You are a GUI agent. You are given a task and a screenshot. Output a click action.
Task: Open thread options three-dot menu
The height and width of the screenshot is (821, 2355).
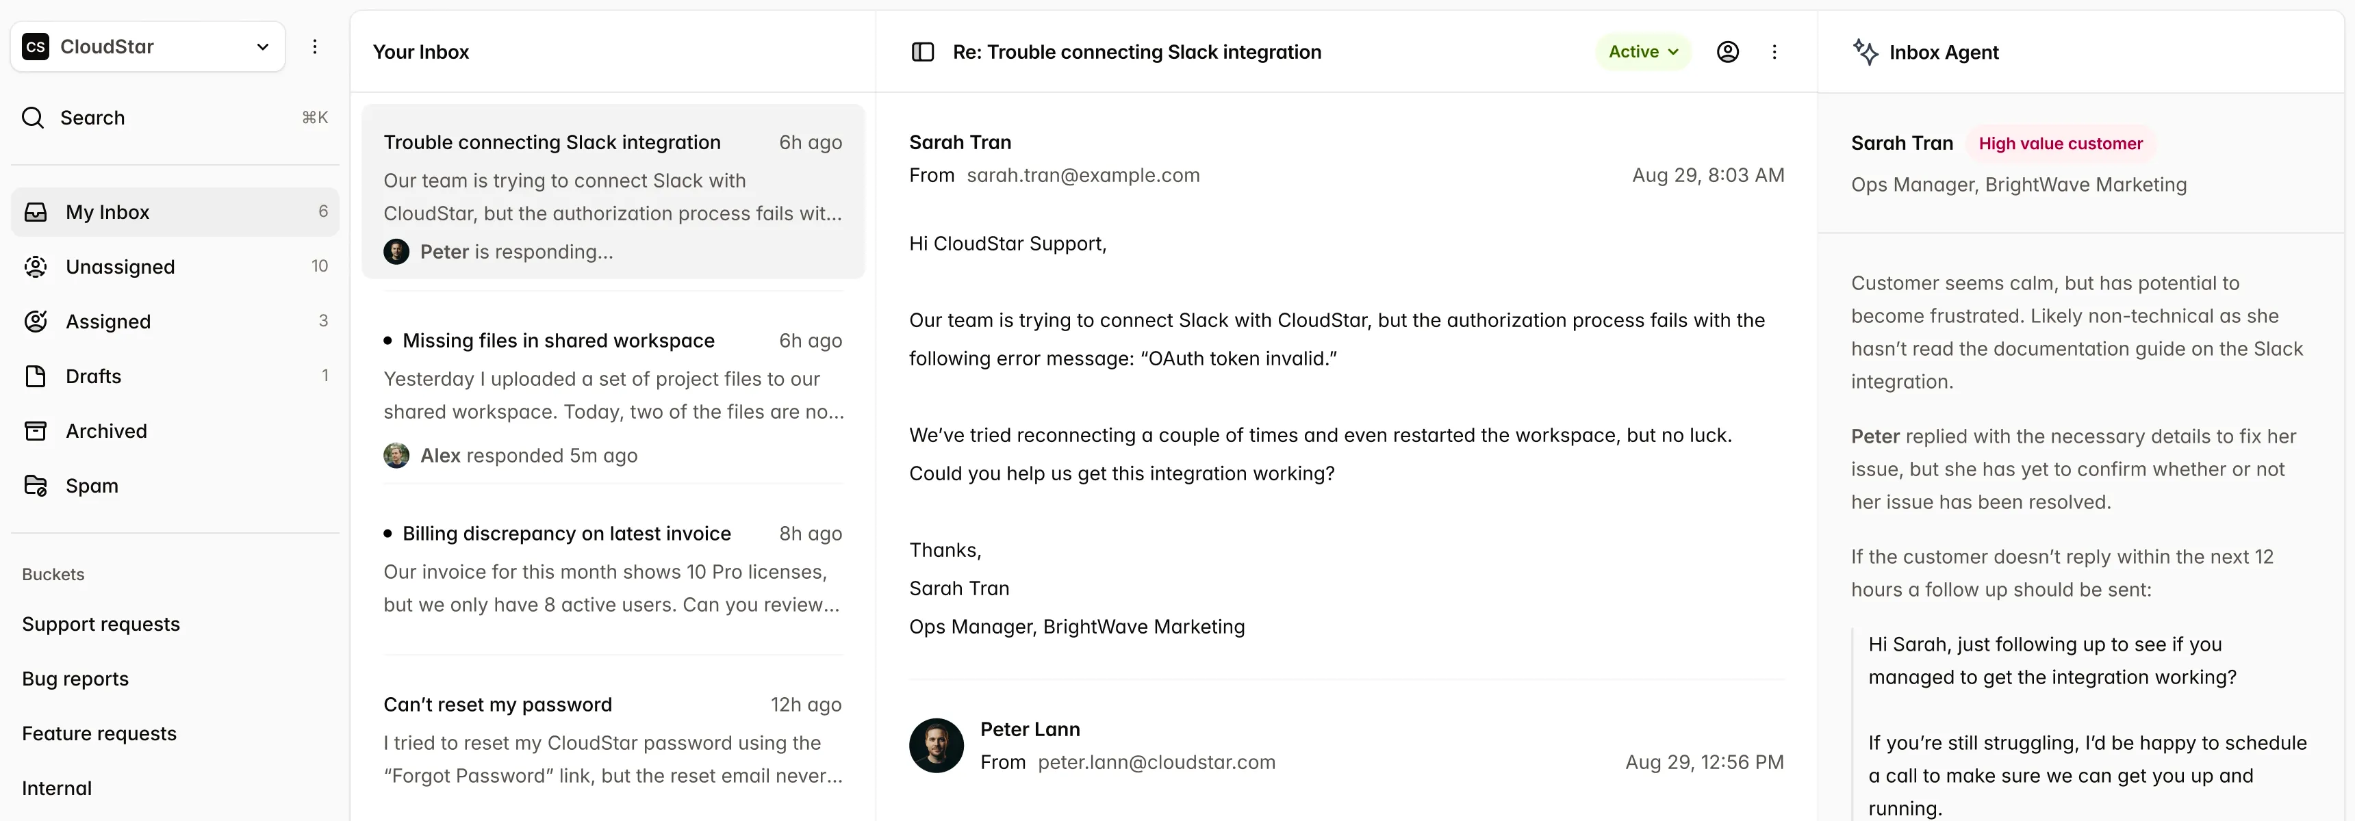coord(1774,52)
